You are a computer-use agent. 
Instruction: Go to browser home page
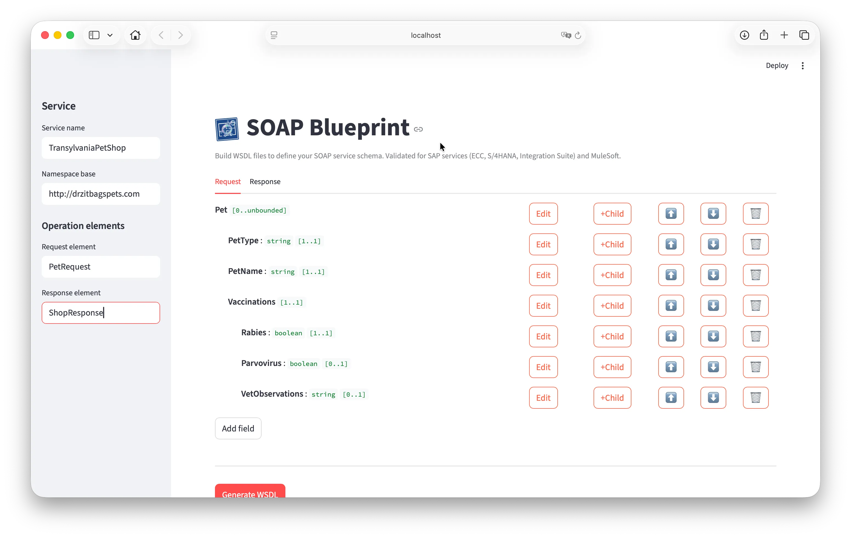[x=135, y=35]
